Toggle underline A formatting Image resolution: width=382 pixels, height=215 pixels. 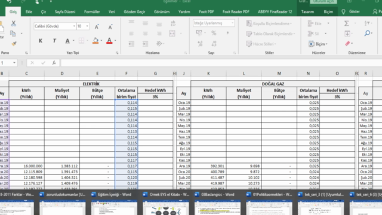(67, 41)
